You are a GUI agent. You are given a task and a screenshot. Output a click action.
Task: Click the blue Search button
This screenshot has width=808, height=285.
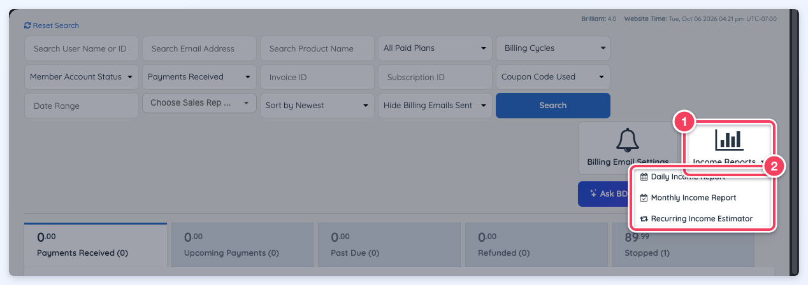click(553, 106)
